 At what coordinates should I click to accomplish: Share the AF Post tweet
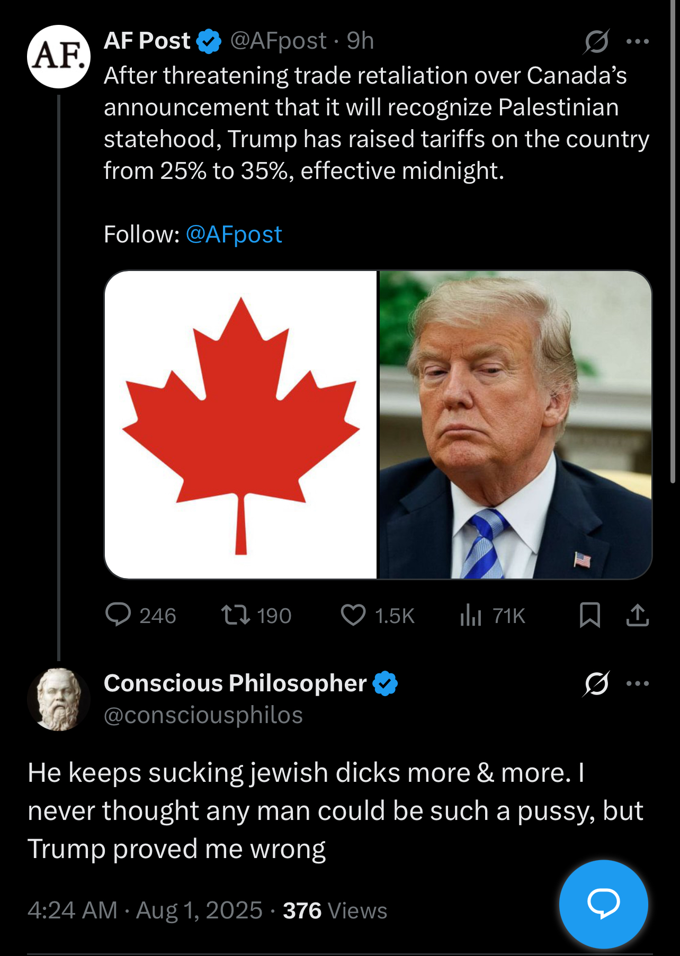point(637,615)
